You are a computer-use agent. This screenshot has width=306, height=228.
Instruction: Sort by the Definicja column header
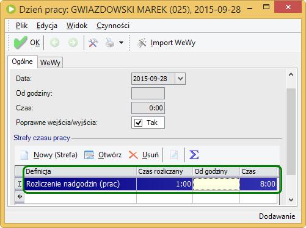coord(81,171)
